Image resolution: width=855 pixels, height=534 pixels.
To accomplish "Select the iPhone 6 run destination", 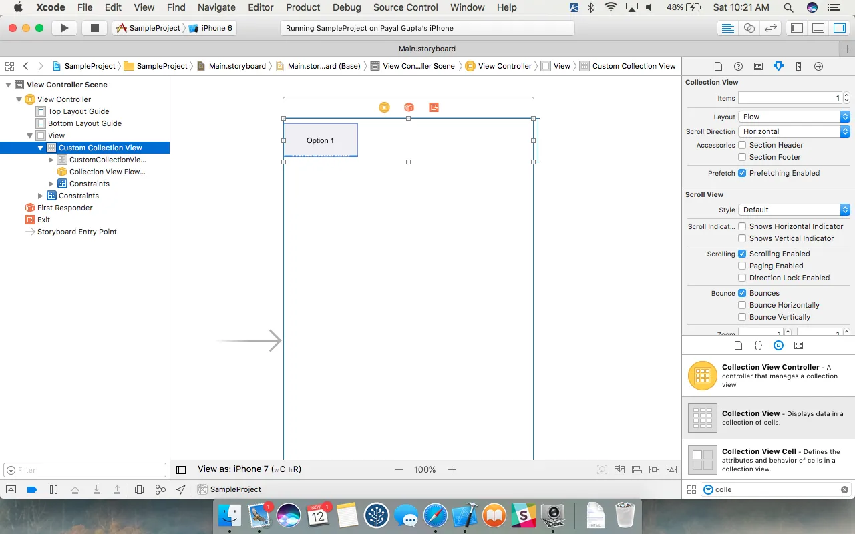I will [210, 28].
